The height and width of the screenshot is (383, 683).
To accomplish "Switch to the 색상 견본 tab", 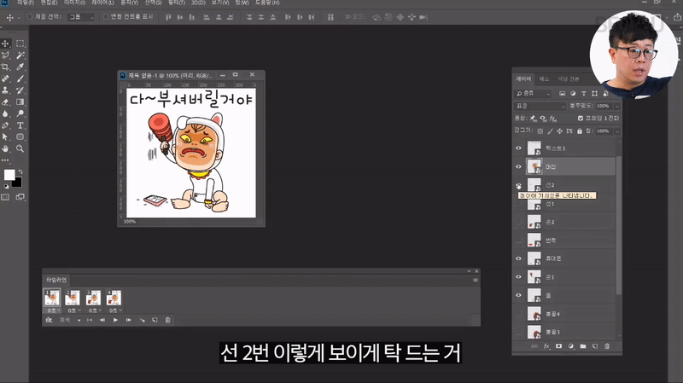I will pos(569,78).
